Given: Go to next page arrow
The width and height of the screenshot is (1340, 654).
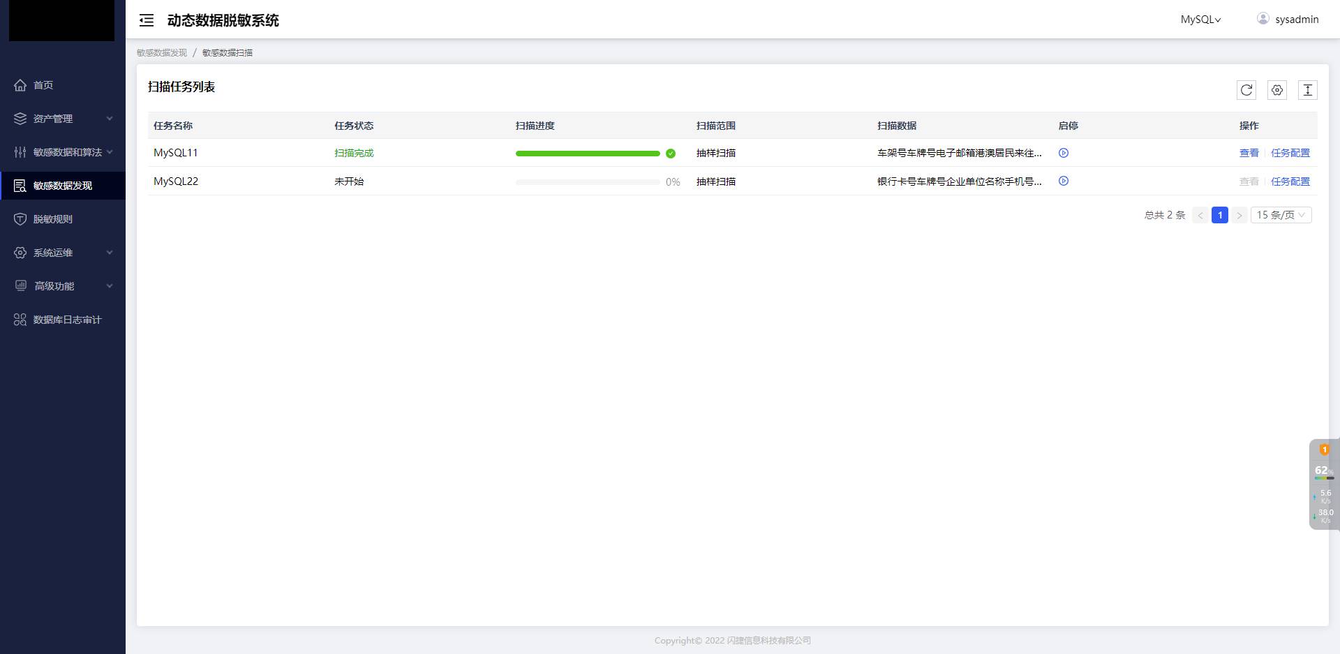Looking at the screenshot, I should pyautogui.click(x=1239, y=215).
